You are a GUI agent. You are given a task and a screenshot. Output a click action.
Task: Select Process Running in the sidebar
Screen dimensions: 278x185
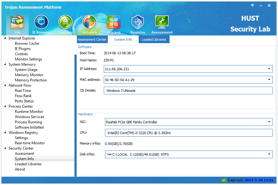click(28, 122)
